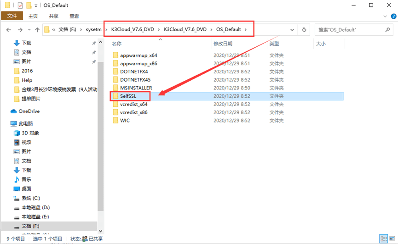
Task: Select the DOTNETFX45 folder
Action: click(x=135, y=80)
